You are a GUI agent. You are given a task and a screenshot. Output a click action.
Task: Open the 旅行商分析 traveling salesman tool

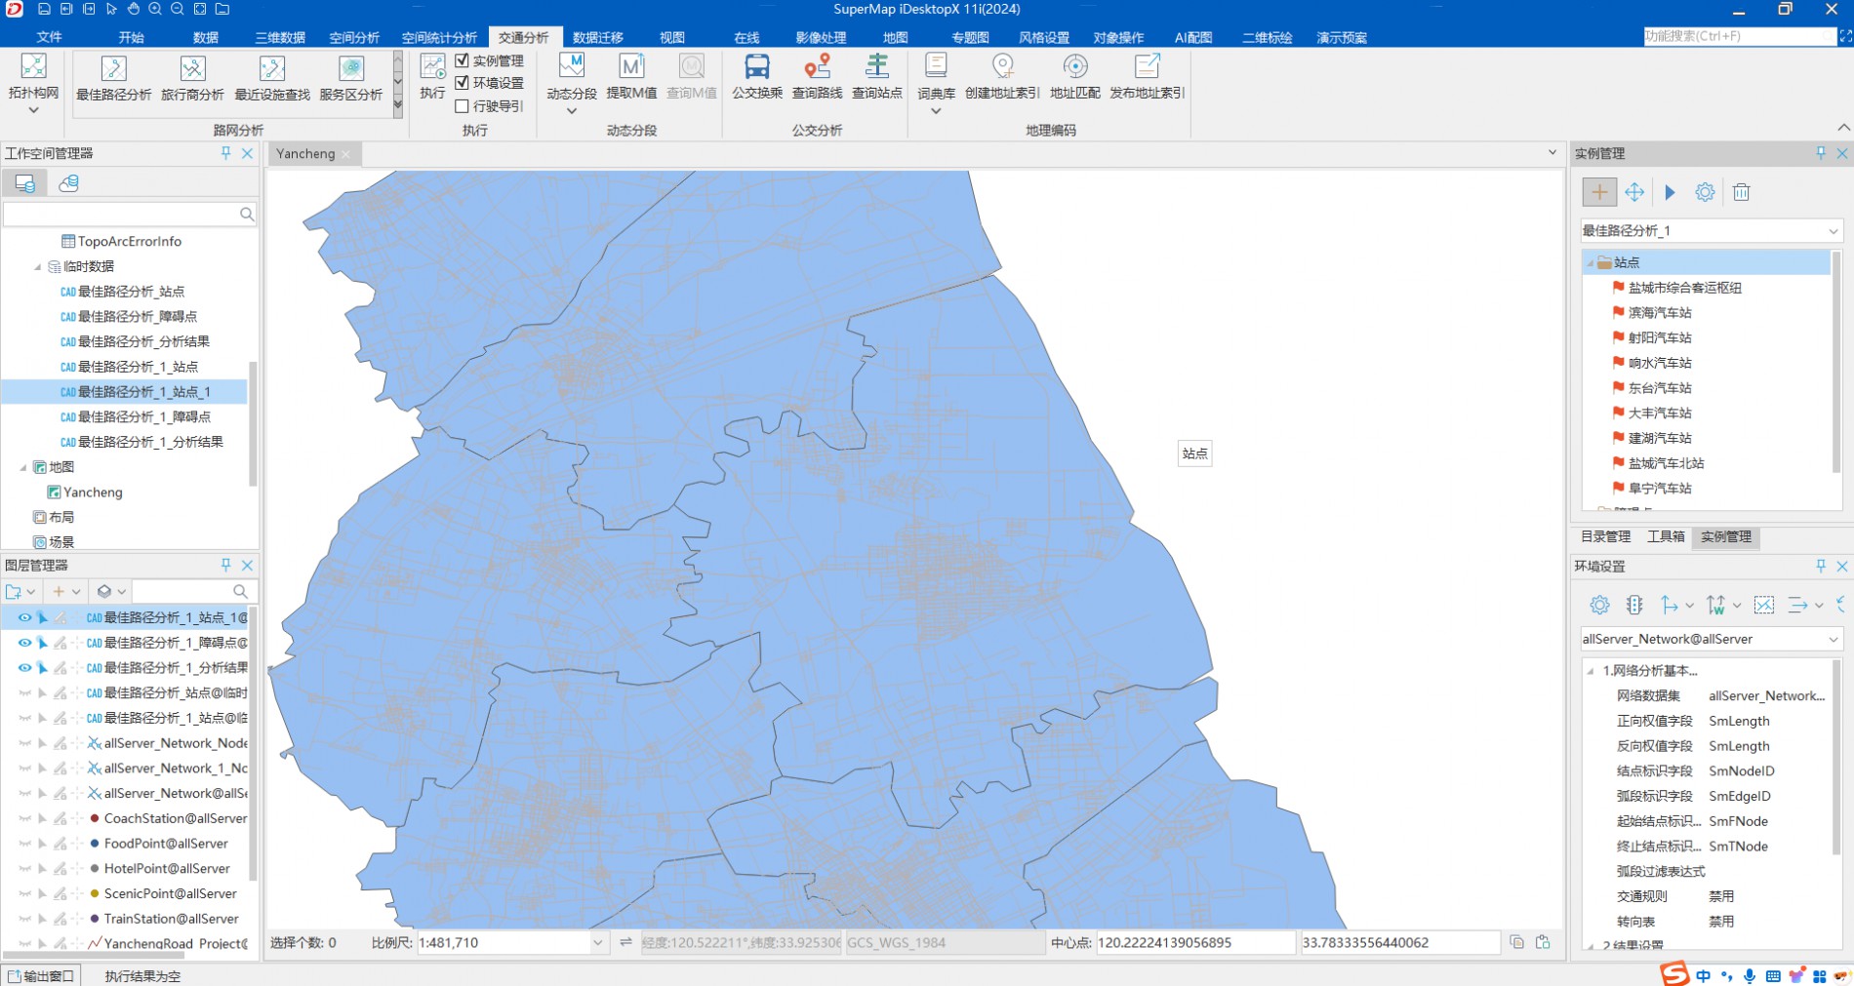(192, 78)
